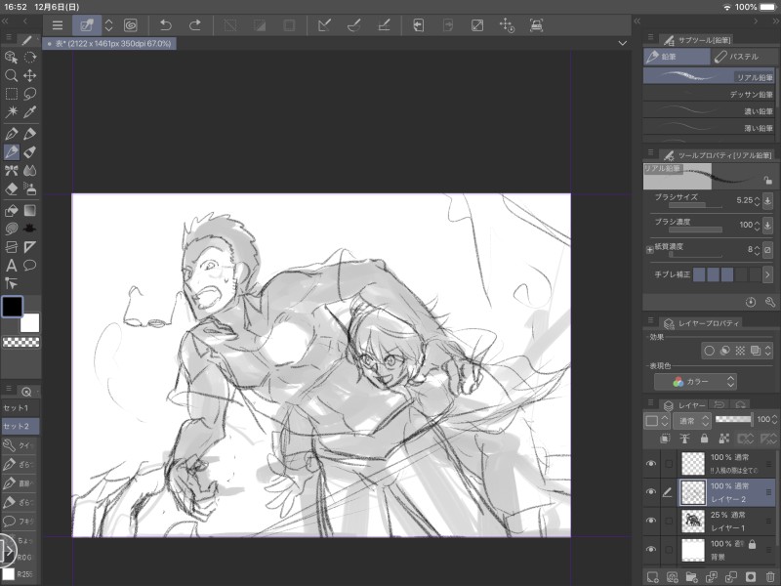The height and width of the screenshot is (586, 781).
Task: Click the create layer mask icon
Action: tap(751, 576)
